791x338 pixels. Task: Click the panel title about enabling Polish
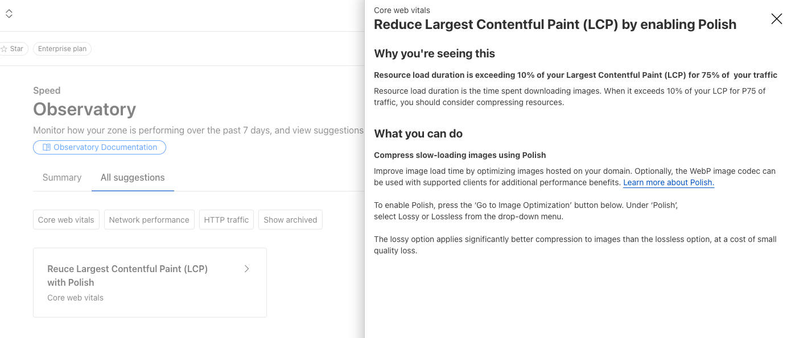[555, 24]
